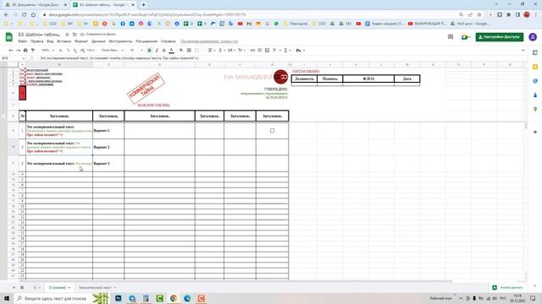
Task: Open the Инструменты menu
Action: pyautogui.click(x=120, y=41)
